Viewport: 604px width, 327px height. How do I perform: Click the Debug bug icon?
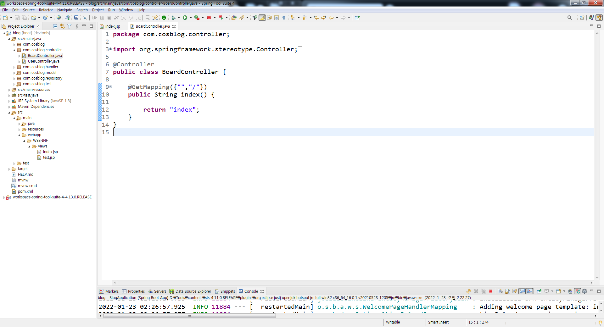[x=173, y=18]
